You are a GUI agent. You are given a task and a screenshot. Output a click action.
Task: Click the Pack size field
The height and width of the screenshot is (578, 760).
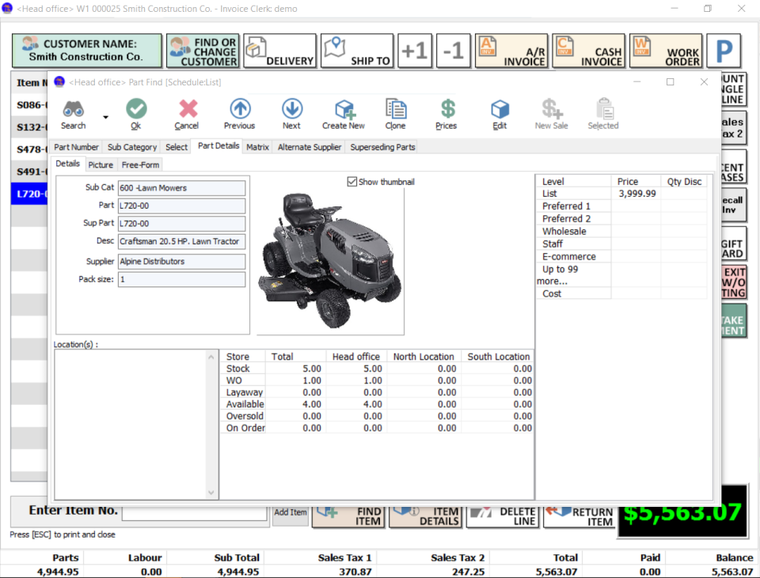click(x=181, y=279)
